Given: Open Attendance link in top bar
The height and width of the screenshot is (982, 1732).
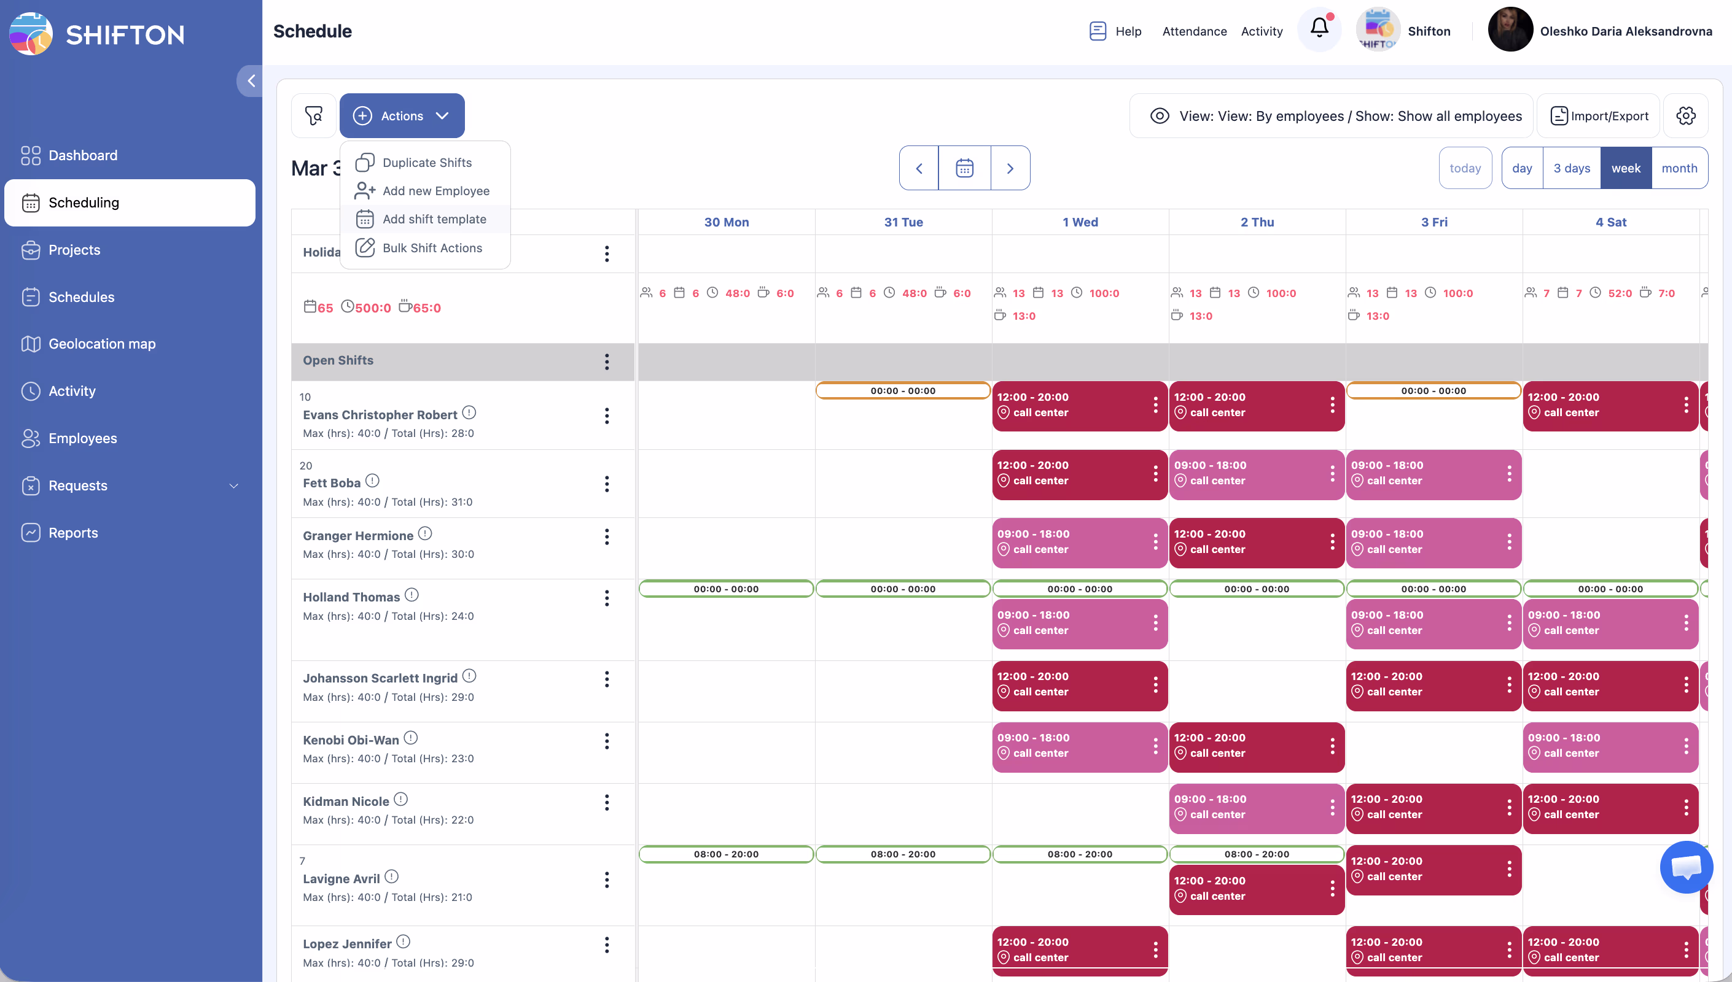Looking at the screenshot, I should pos(1194,31).
